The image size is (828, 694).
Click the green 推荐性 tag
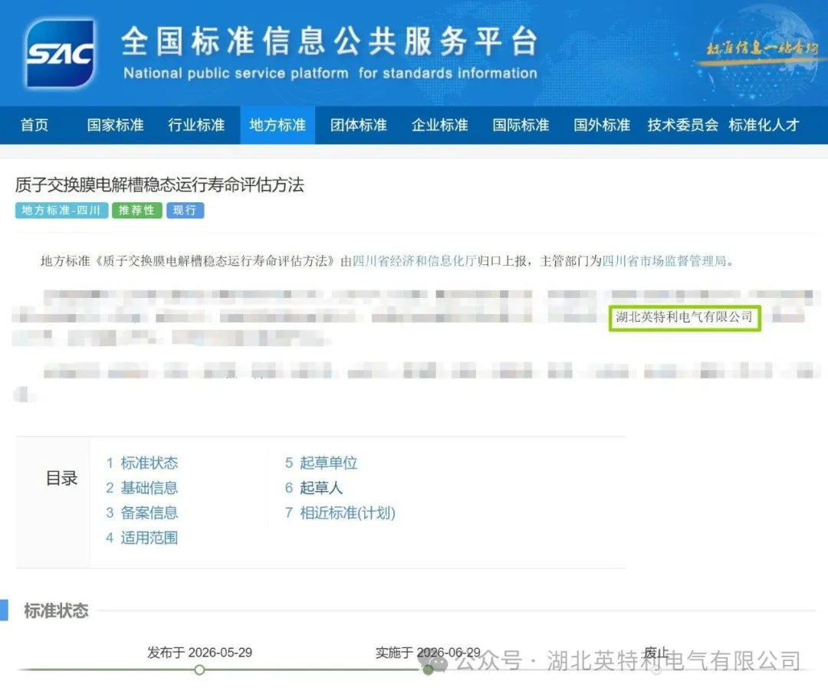[x=136, y=211]
